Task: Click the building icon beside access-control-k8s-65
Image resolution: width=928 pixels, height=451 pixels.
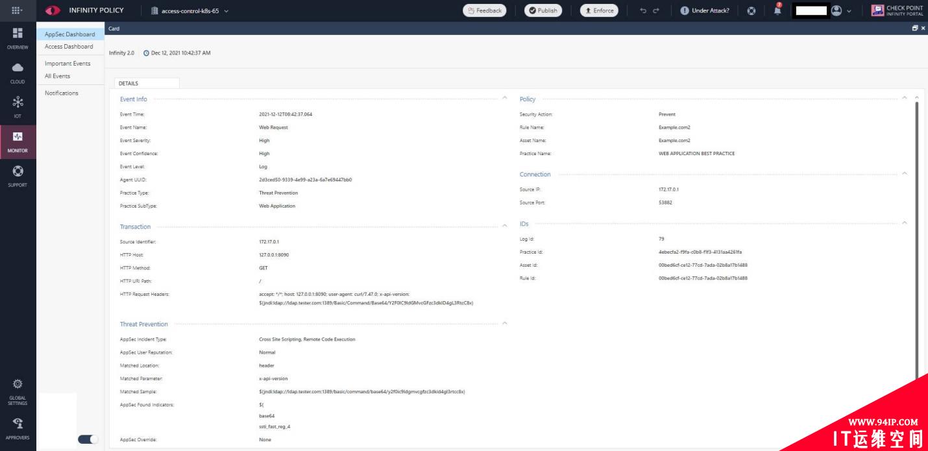Action: tap(154, 10)
